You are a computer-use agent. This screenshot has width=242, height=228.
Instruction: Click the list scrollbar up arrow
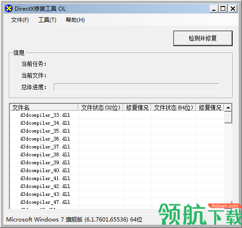pos(228,107)
